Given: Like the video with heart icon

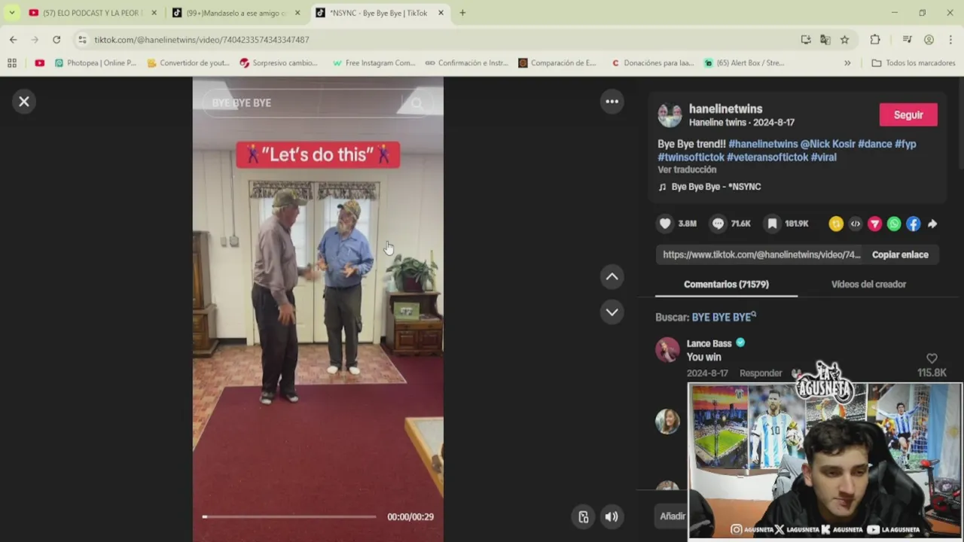Looking at the screenshot, I should coord(665,224).
